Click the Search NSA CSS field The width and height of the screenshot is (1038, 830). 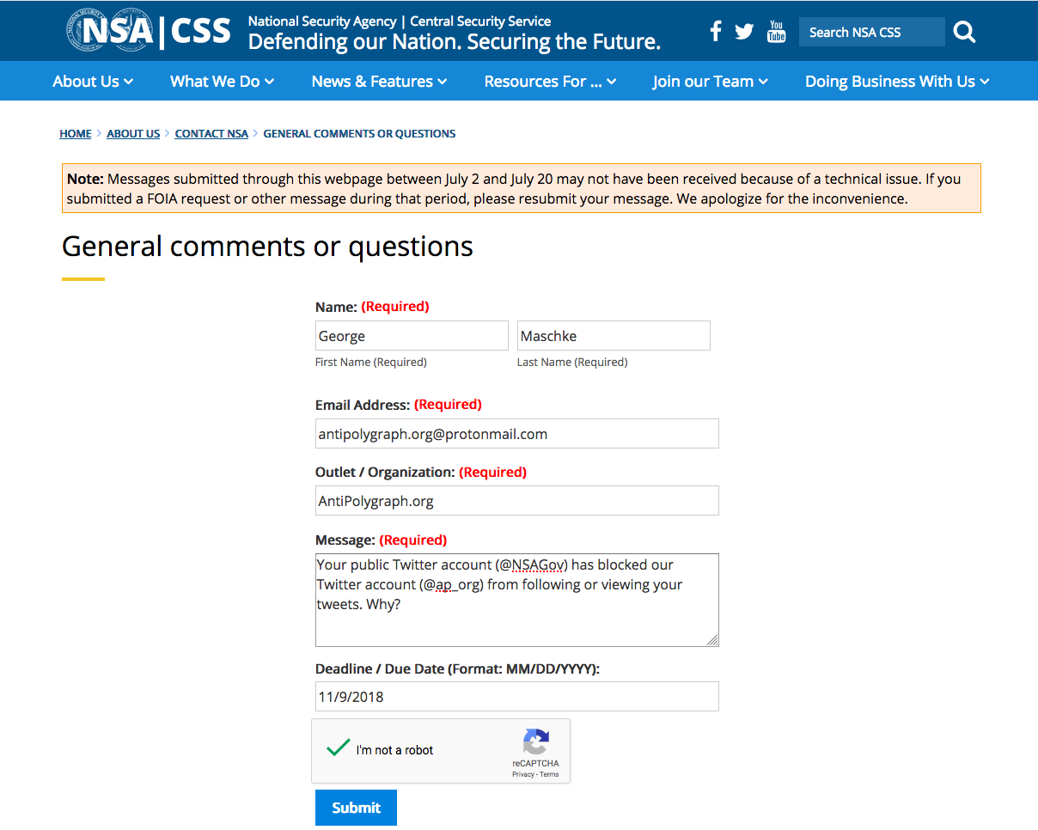click(870, 33)
